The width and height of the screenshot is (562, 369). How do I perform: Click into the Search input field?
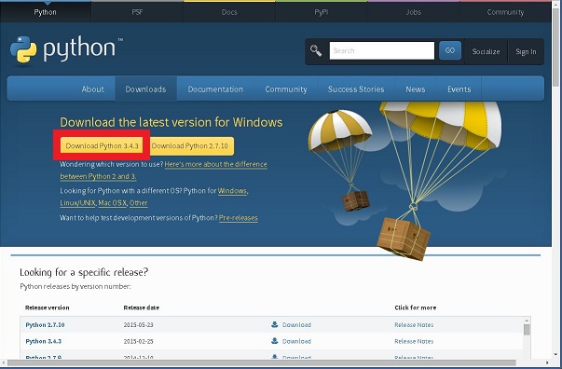[382, 50]
